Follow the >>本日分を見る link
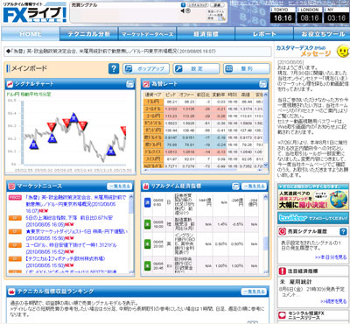 (x=331, y=257)
